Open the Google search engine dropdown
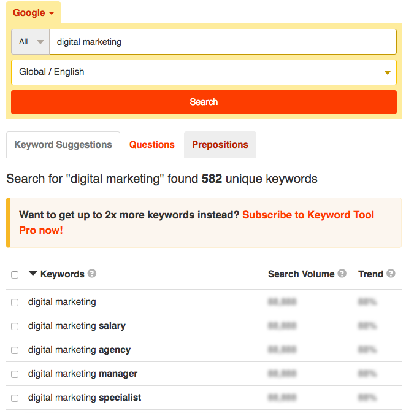This screenshot has height=413, width=406. pos(33,13)
